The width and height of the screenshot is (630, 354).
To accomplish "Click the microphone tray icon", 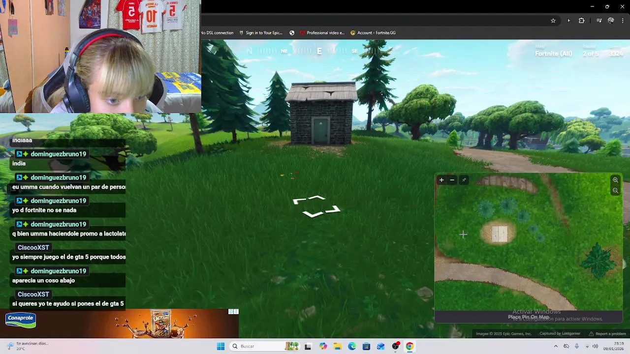I will click(x=576, y=346).
